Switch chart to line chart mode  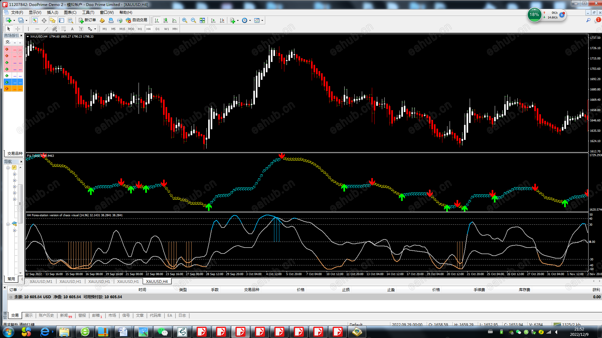tap(174, 20)
